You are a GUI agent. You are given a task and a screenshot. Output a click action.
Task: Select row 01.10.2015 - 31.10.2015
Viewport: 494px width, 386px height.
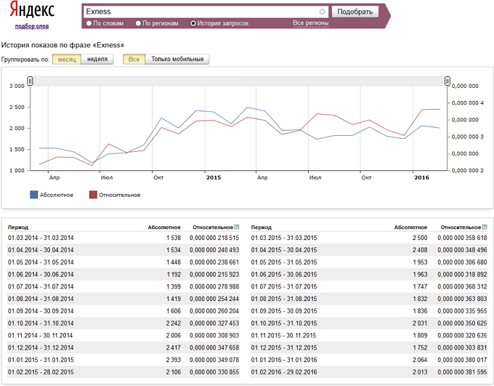tap(369, 323)
